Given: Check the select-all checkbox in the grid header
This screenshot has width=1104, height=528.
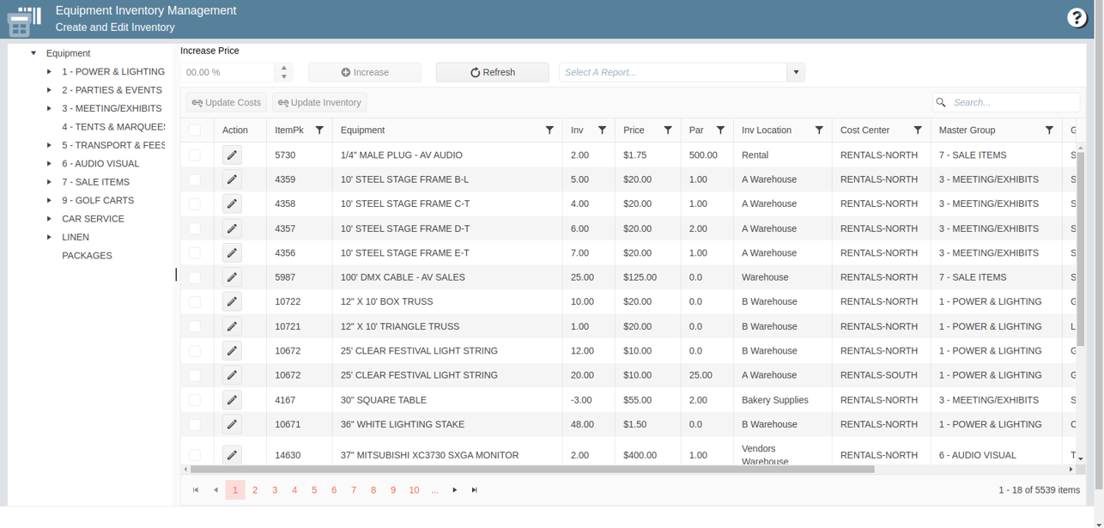Looking at the screenshot, I should pos(195,129).
